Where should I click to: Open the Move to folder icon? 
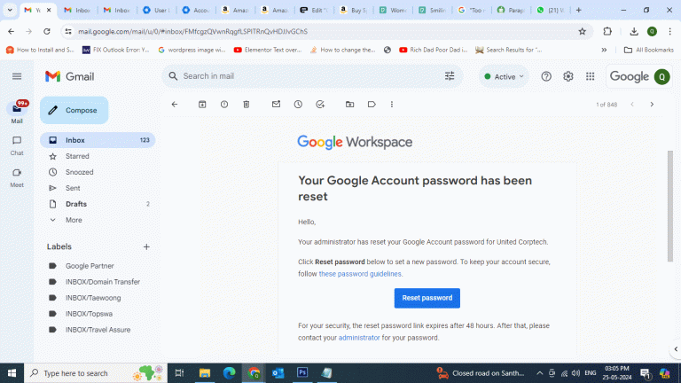pyautogui.click(x=349, y=105)
